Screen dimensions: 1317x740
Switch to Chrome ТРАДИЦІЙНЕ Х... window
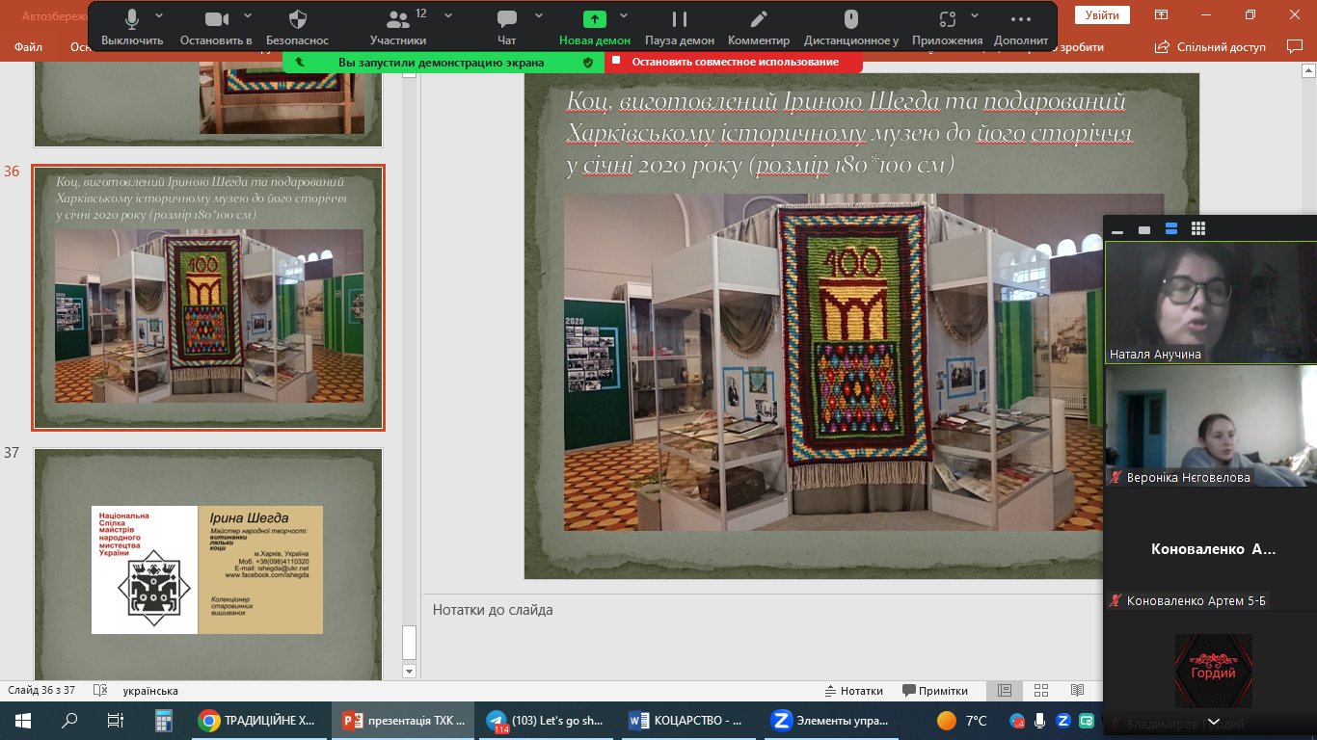point(258,721)
